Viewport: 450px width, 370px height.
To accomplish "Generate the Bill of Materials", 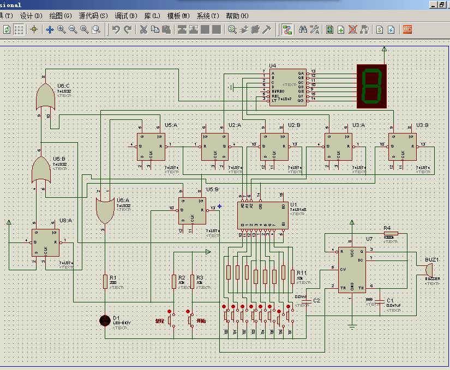I will click(x=380, y=29).
